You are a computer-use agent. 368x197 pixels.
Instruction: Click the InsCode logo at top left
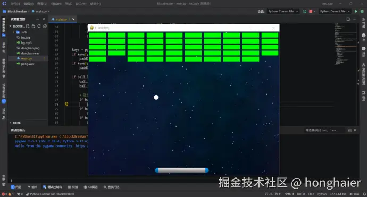pyautogui.click(x=4, y=4)
